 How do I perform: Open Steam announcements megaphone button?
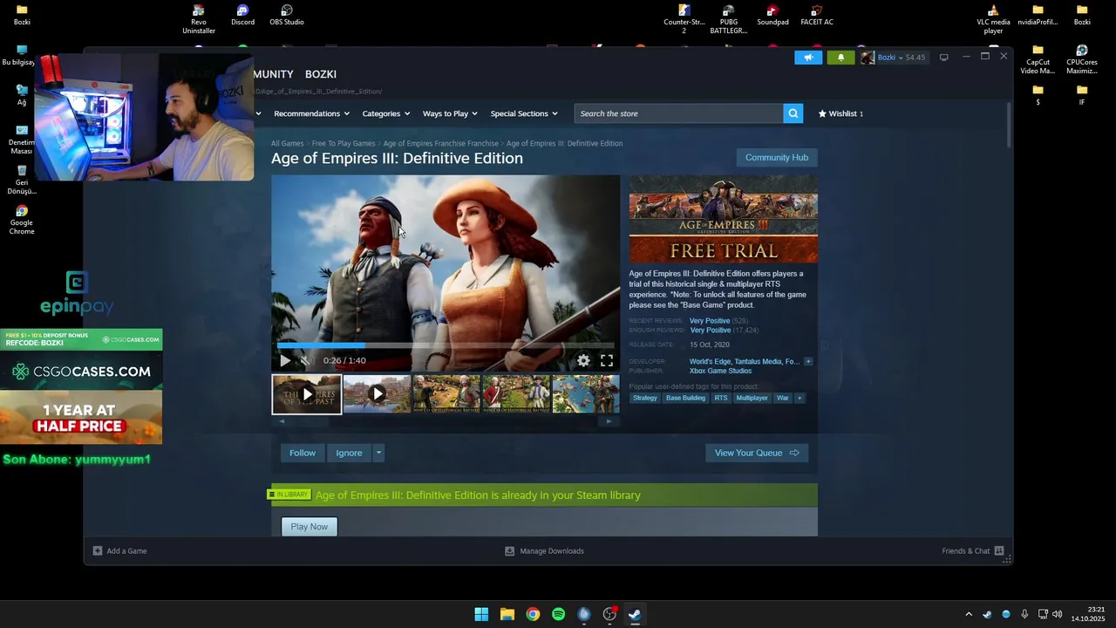[x=808, y=58]
